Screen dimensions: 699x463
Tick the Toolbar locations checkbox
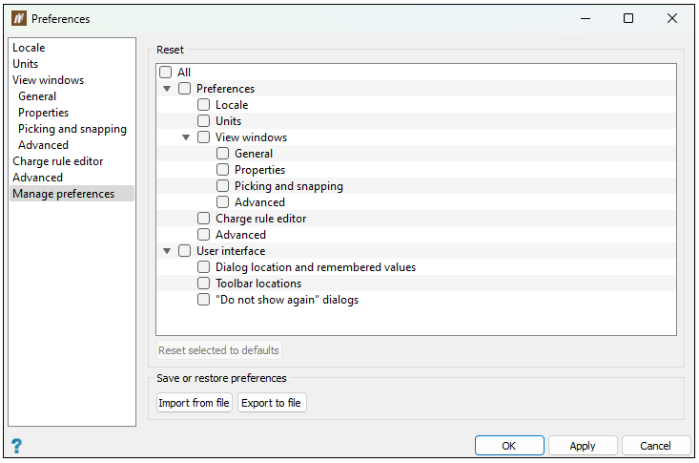coord(204,284)
